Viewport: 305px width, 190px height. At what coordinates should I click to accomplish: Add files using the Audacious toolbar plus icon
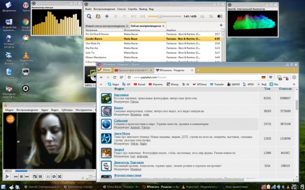click(107, 17)
